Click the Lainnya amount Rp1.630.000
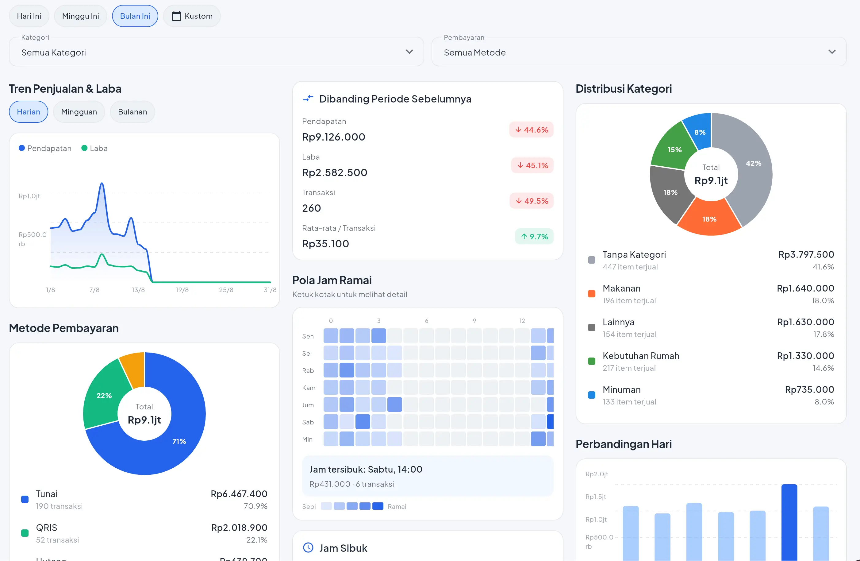This screenshot has height=561, width=860. tap(805, 322)
